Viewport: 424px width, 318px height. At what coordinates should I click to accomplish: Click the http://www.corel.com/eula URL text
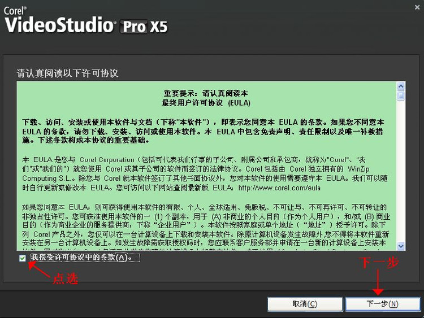coord(279,188)
